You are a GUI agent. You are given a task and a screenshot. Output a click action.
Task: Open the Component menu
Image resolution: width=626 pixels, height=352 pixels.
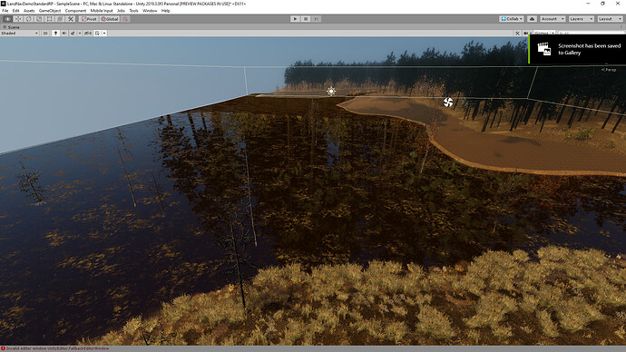(x=75, y=11)
